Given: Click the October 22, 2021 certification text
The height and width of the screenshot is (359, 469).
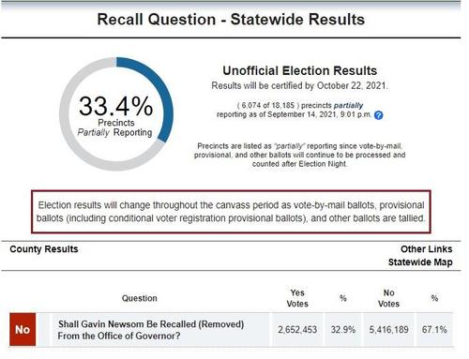Looking at the screenshot, I should click(352, 85).
